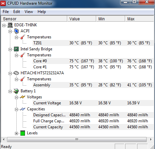The image size is (155, 149).
Task: Select the Core #0 temperature row
Action: tap(93, 61)
